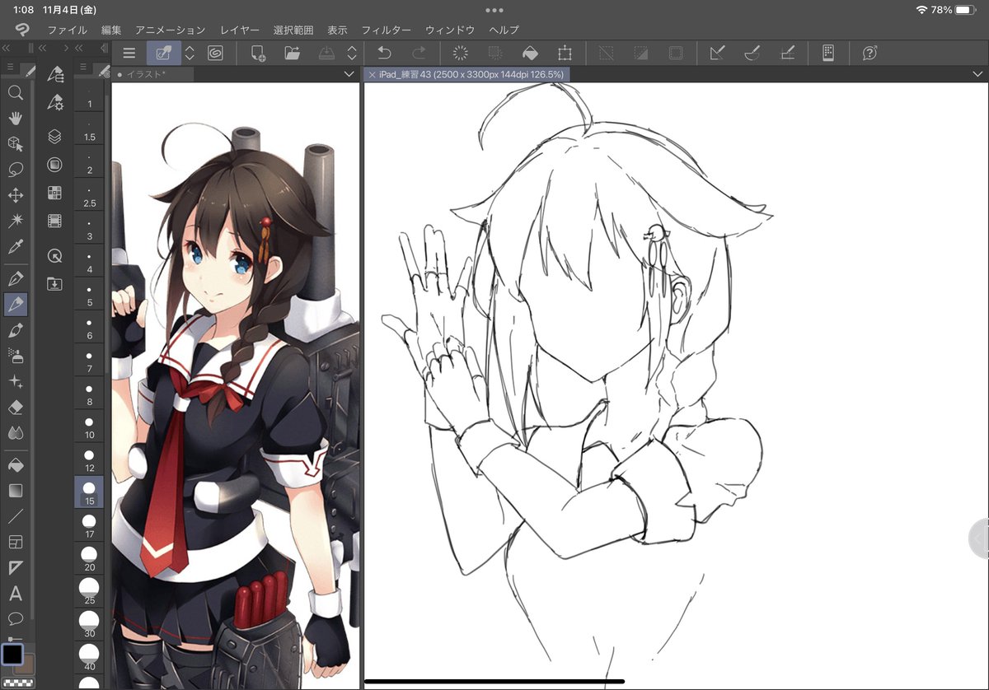Open the Sub Tool palette icon
The image size is (989, 690).
pyautogui.click(x=55, y=75)
